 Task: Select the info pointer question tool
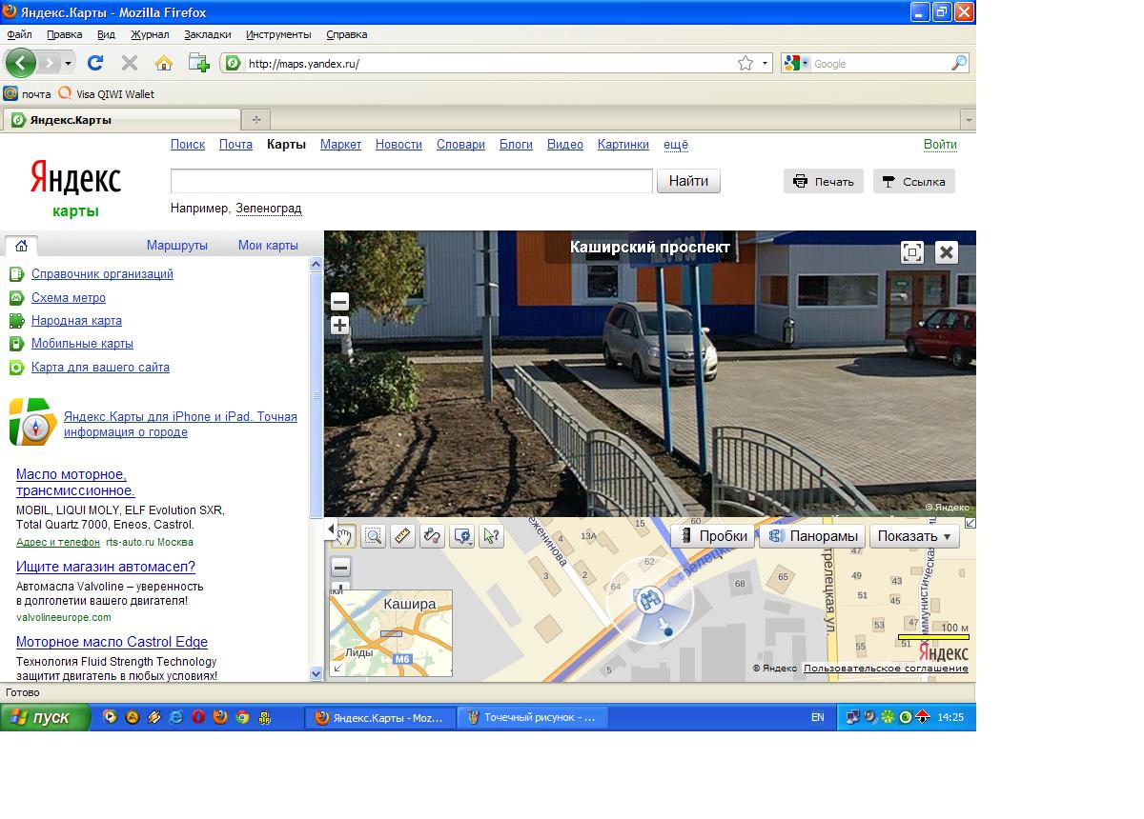pos(491,536)
